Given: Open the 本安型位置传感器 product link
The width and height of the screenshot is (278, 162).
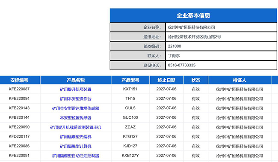Looking at the screenshot, I should (76, 117).
